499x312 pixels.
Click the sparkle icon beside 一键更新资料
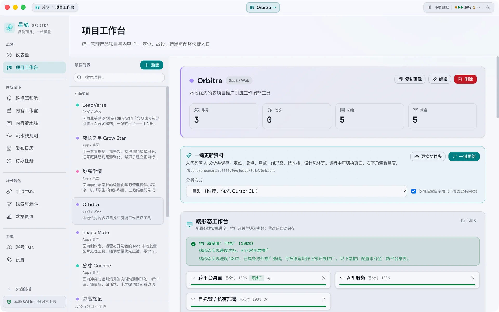pos(189,155)
